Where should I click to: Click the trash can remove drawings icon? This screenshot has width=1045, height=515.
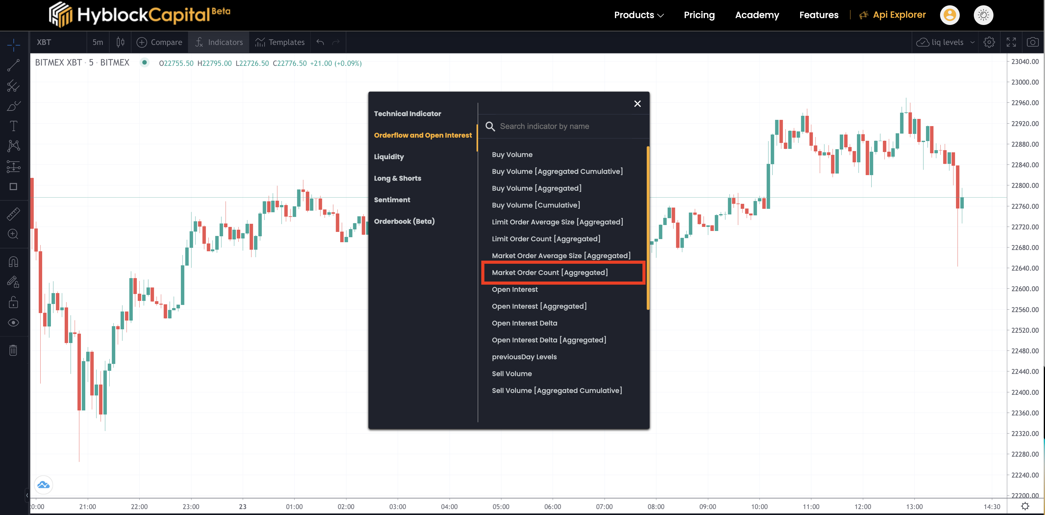pyautogui.click(x=13, y=350)
